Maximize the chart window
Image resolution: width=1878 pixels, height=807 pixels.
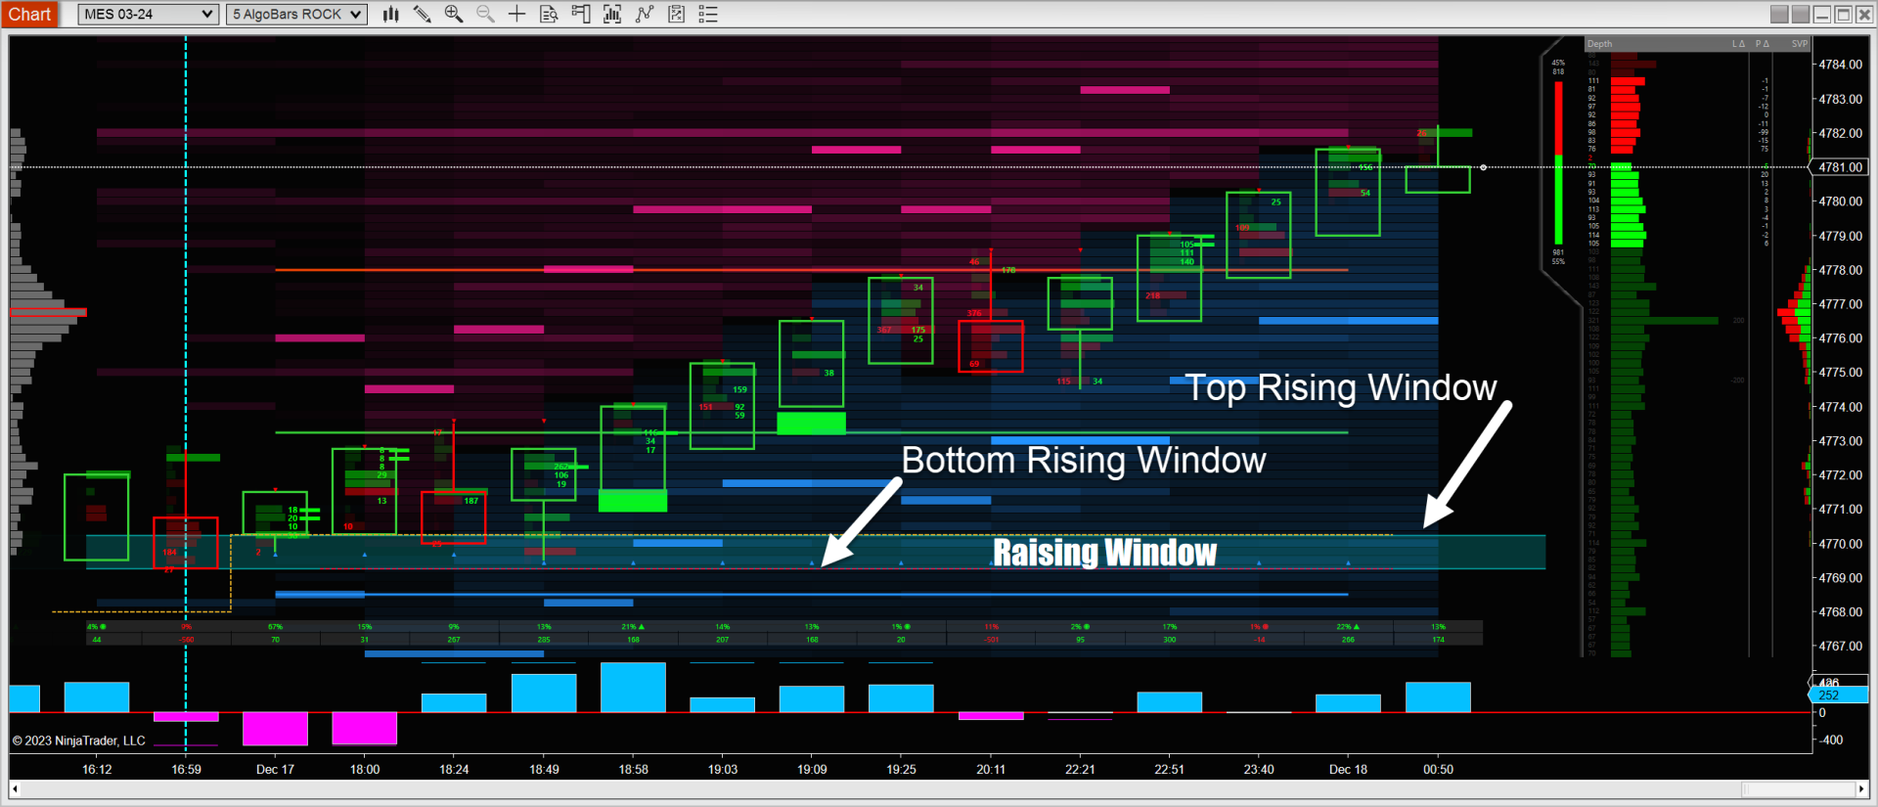point(1843,14)
